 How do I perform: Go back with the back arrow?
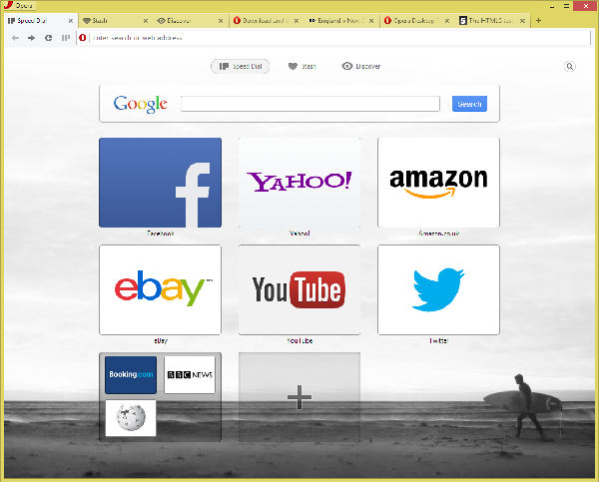tap(15, 38)
